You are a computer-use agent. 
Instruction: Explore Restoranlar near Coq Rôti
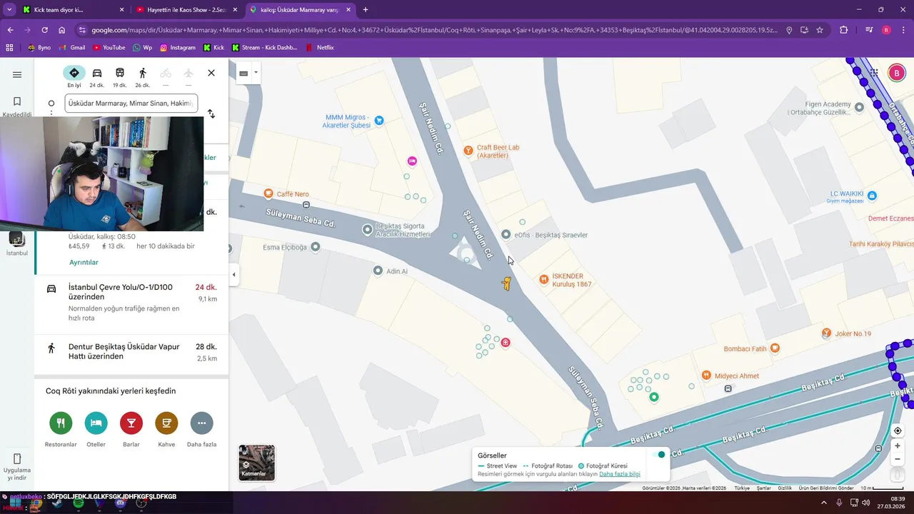tap(61, 429)
